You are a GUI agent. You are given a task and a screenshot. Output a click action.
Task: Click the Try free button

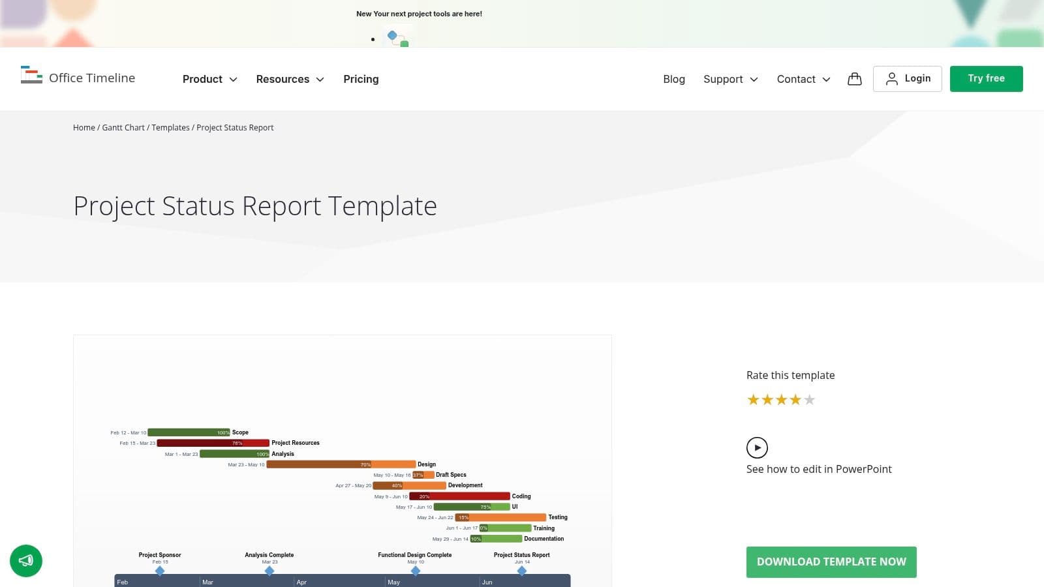coord(986,78)
